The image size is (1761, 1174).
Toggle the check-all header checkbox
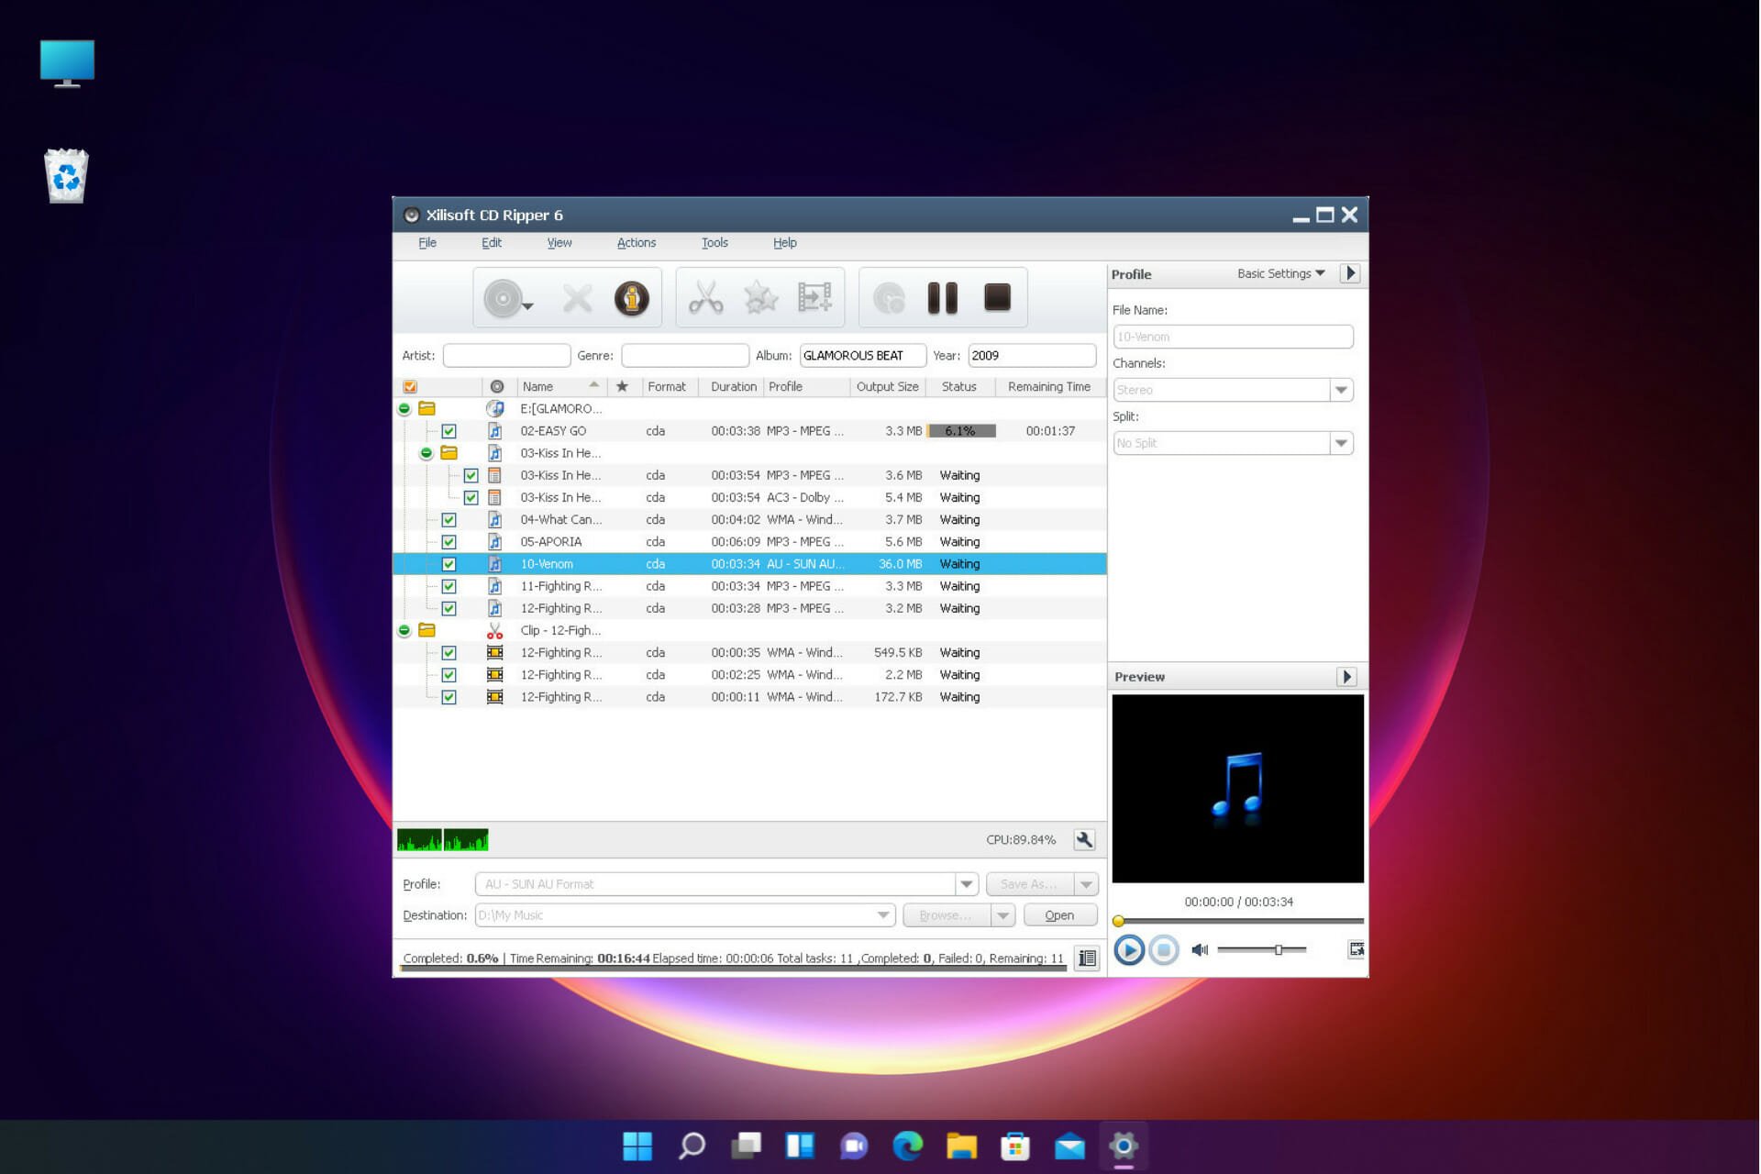(410, 387)
